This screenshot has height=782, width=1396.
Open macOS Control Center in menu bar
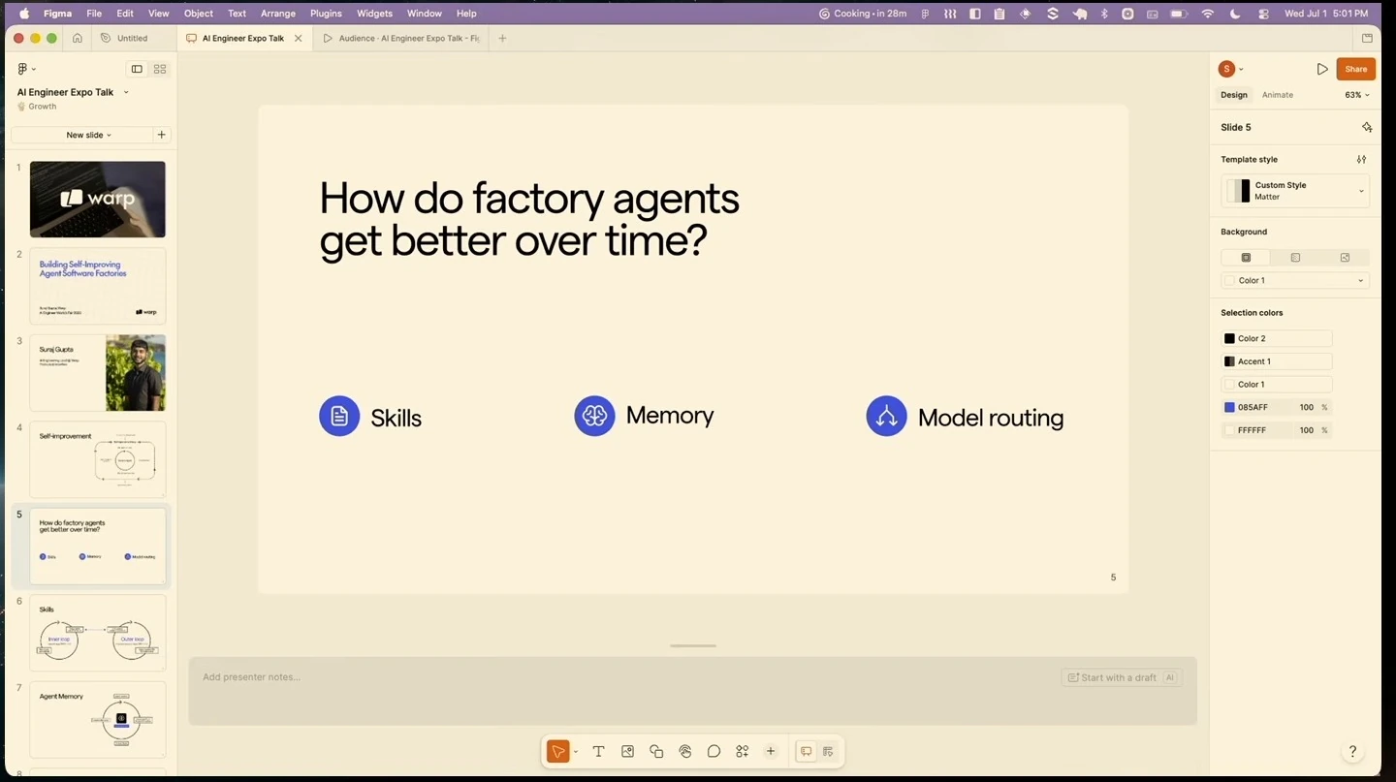tap(1263, 14)
